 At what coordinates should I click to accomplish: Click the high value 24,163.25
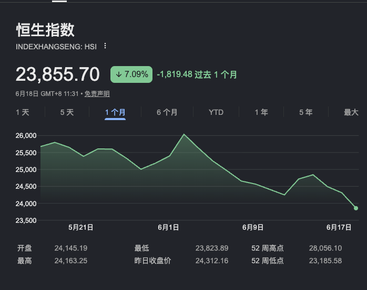71,261
